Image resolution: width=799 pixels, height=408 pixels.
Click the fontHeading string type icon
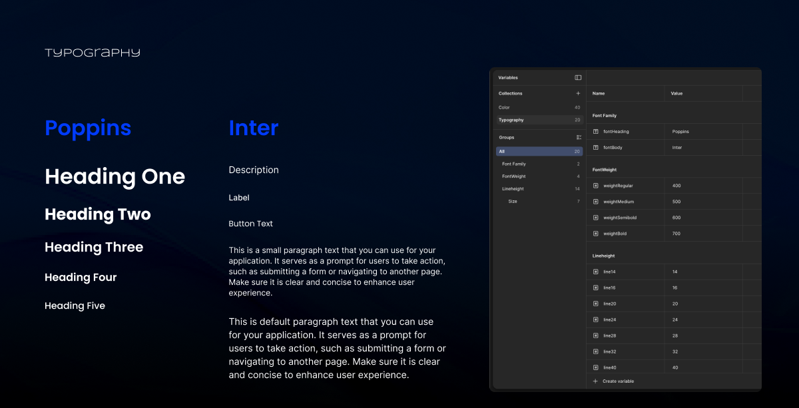tap(596, 132)
